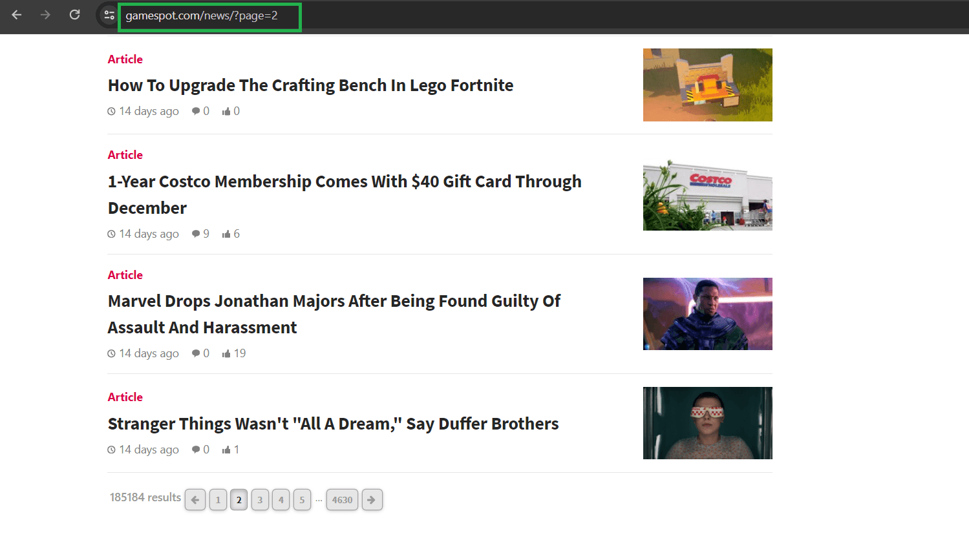Jump to page 3 in pagination
This screenshot has height=540, width=969.
pyautogui.click(x=260, y=500)
